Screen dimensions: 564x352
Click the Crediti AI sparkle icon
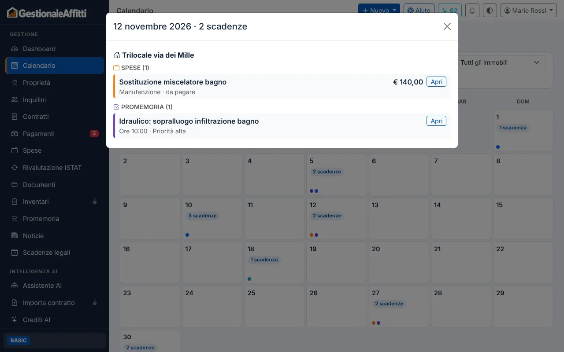click(x=15, y=320)
